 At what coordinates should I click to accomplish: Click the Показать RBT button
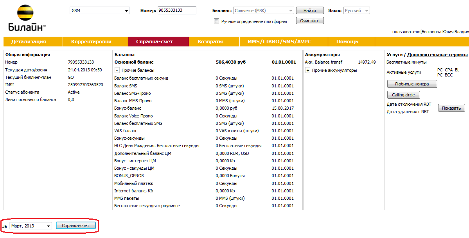tap(451, 108)
